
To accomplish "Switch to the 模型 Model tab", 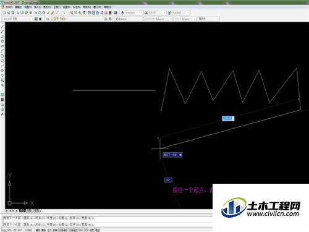I will pyautogui.click(x=22, y=210).
